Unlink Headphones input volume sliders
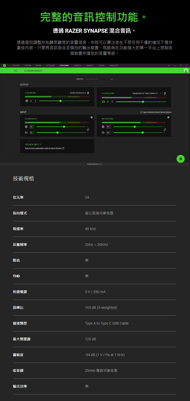Viewport: 190px width, 401px height. click(88, 130)
